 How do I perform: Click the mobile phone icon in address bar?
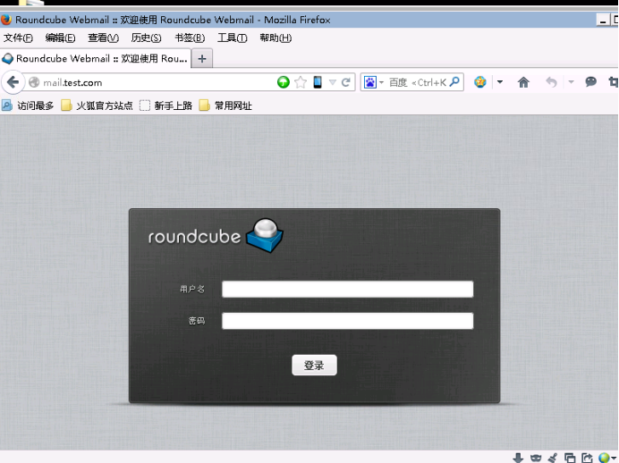coord(318,82)
